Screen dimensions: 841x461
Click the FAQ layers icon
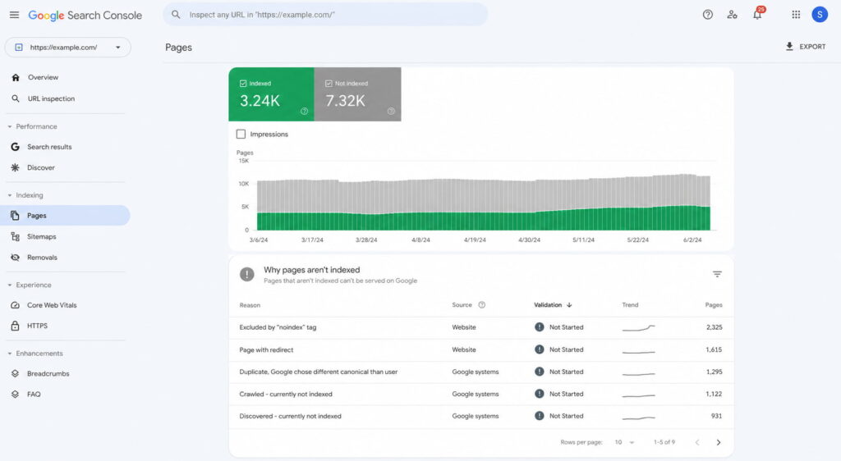pyautogui.click(x=15, y=394)
